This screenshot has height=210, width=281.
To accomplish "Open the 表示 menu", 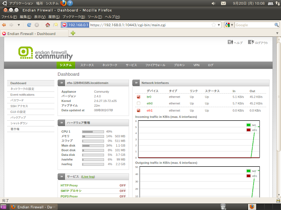I will (x=40, y=17).
